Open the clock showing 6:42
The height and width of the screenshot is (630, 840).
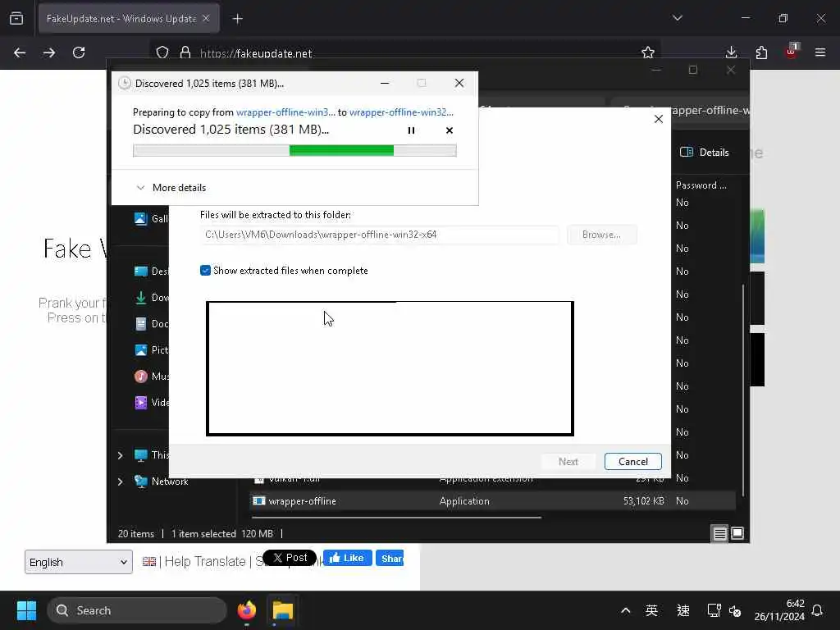[x=779, y=610]
